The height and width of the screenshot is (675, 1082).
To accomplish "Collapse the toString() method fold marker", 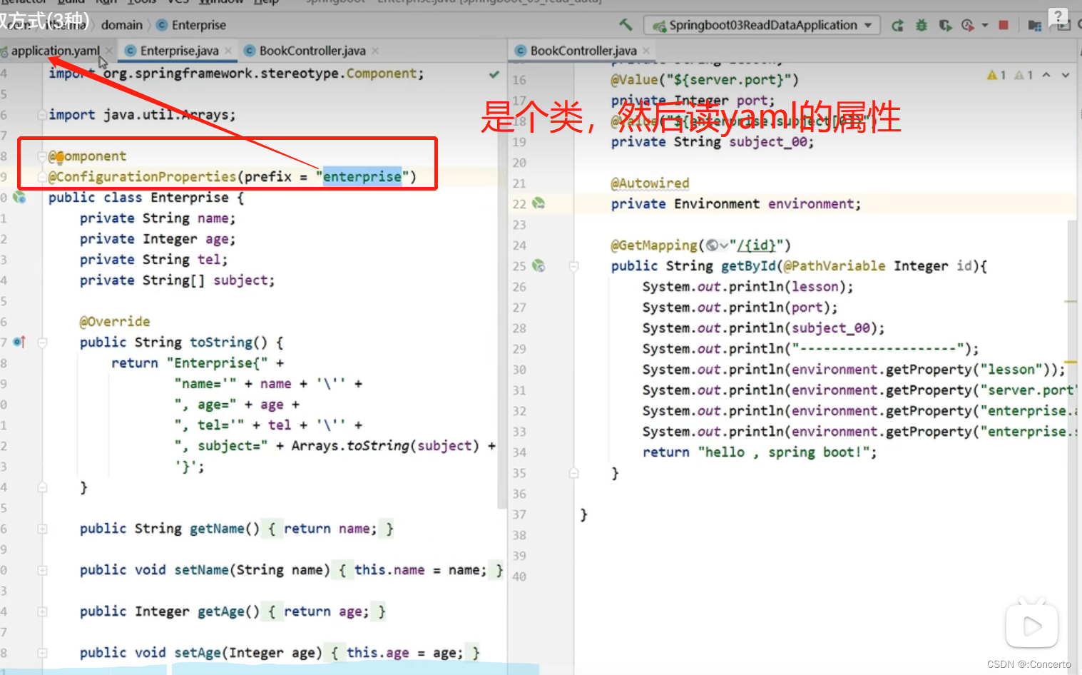I will [x=42, y=342].
